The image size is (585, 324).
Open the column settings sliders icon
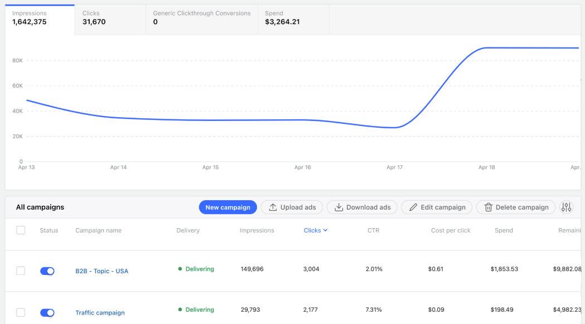point(566,207)
